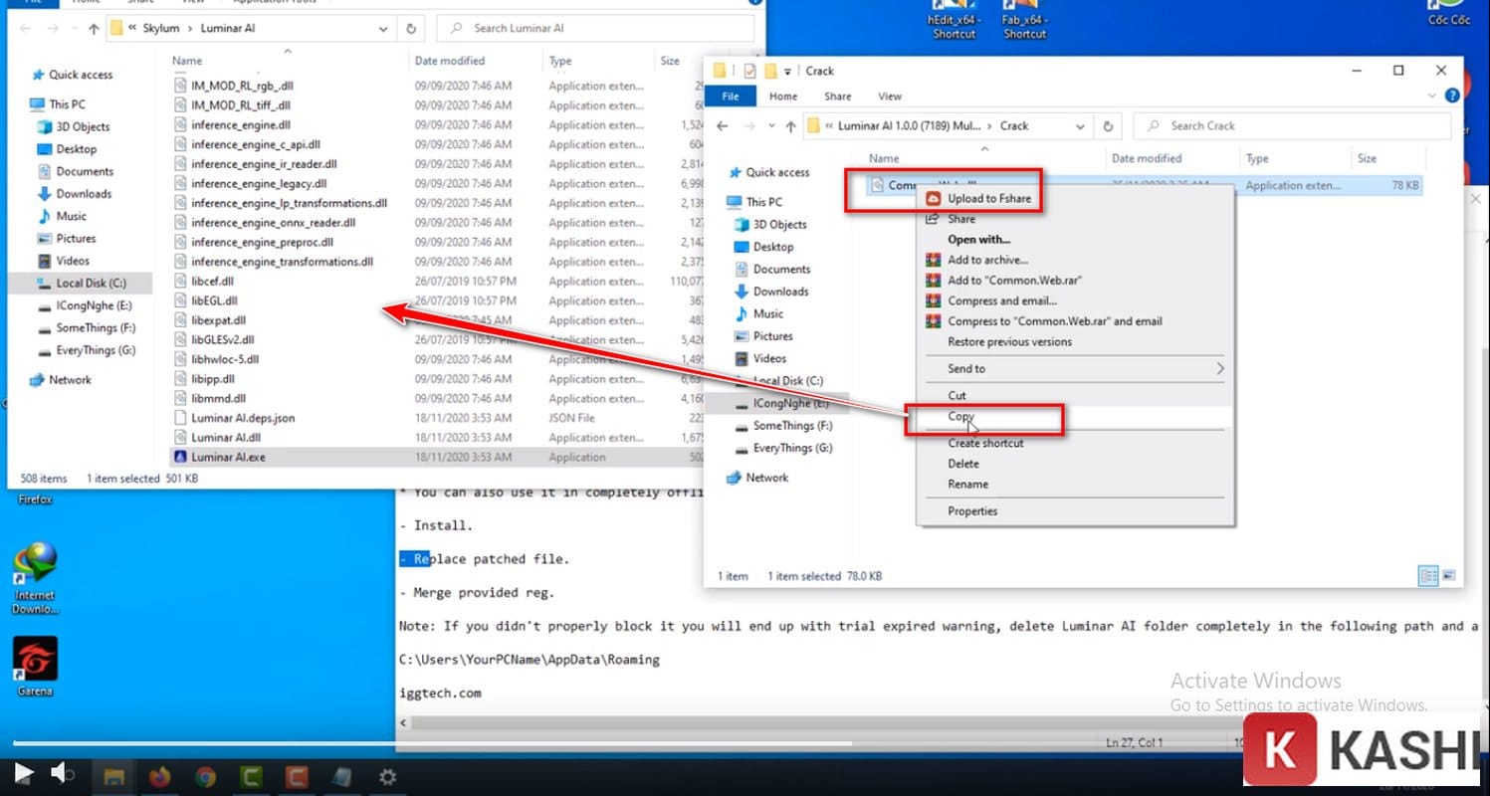Screen dimensions: 1490x796
Task: Play the video
Action: click(24, 773)
